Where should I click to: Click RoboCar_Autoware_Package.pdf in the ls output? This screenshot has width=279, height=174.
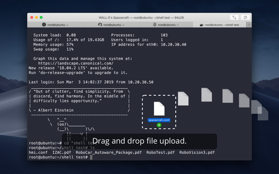click(x=108, y=152)
